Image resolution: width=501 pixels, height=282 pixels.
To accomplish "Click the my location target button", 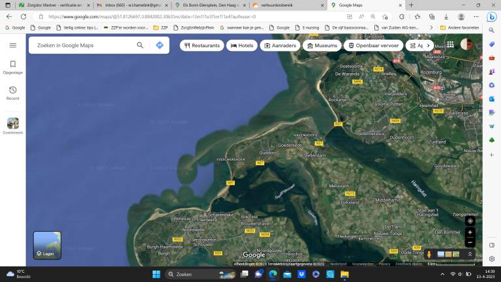I will [x=470, y=221].
